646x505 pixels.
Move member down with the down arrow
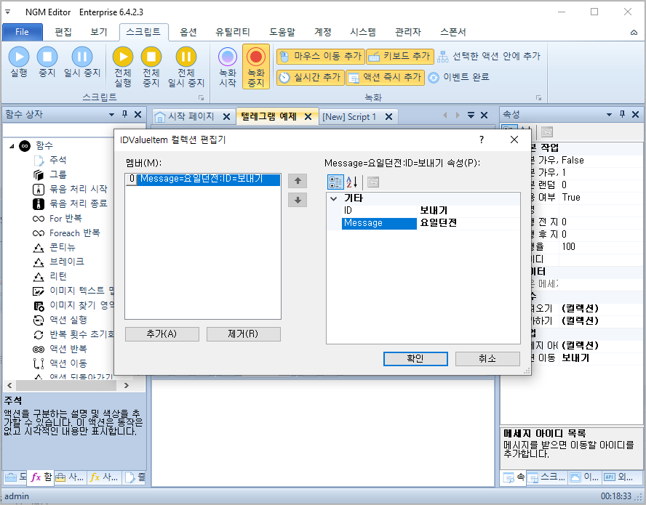297,200
